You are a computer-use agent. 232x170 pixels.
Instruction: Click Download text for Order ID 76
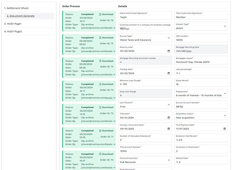click(108, 14)
